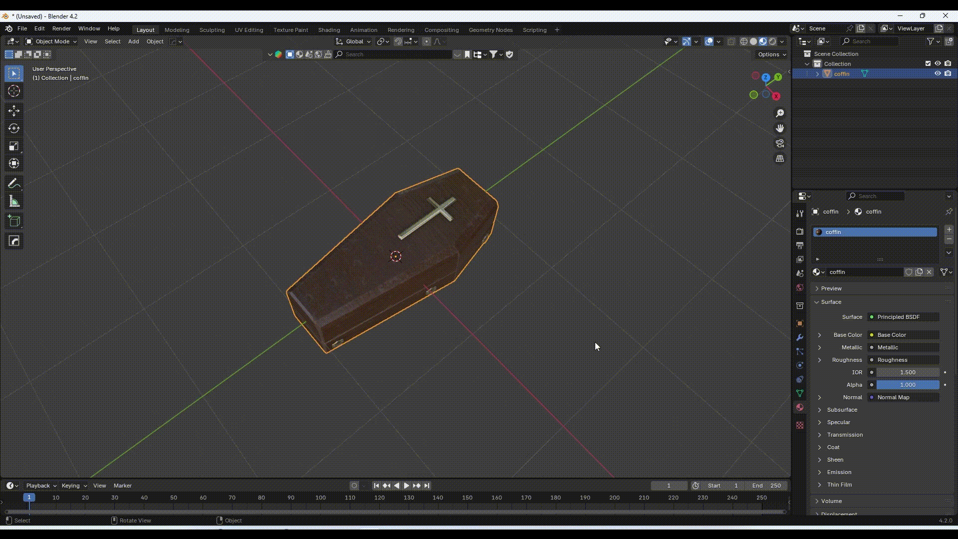Open the viewport Add menu
Image resolution: width=958 pixels, height=539 pixels.
[x=133, y=41]
